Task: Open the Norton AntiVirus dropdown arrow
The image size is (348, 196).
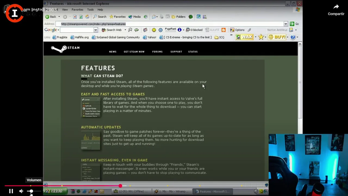Action: point(296,30)
